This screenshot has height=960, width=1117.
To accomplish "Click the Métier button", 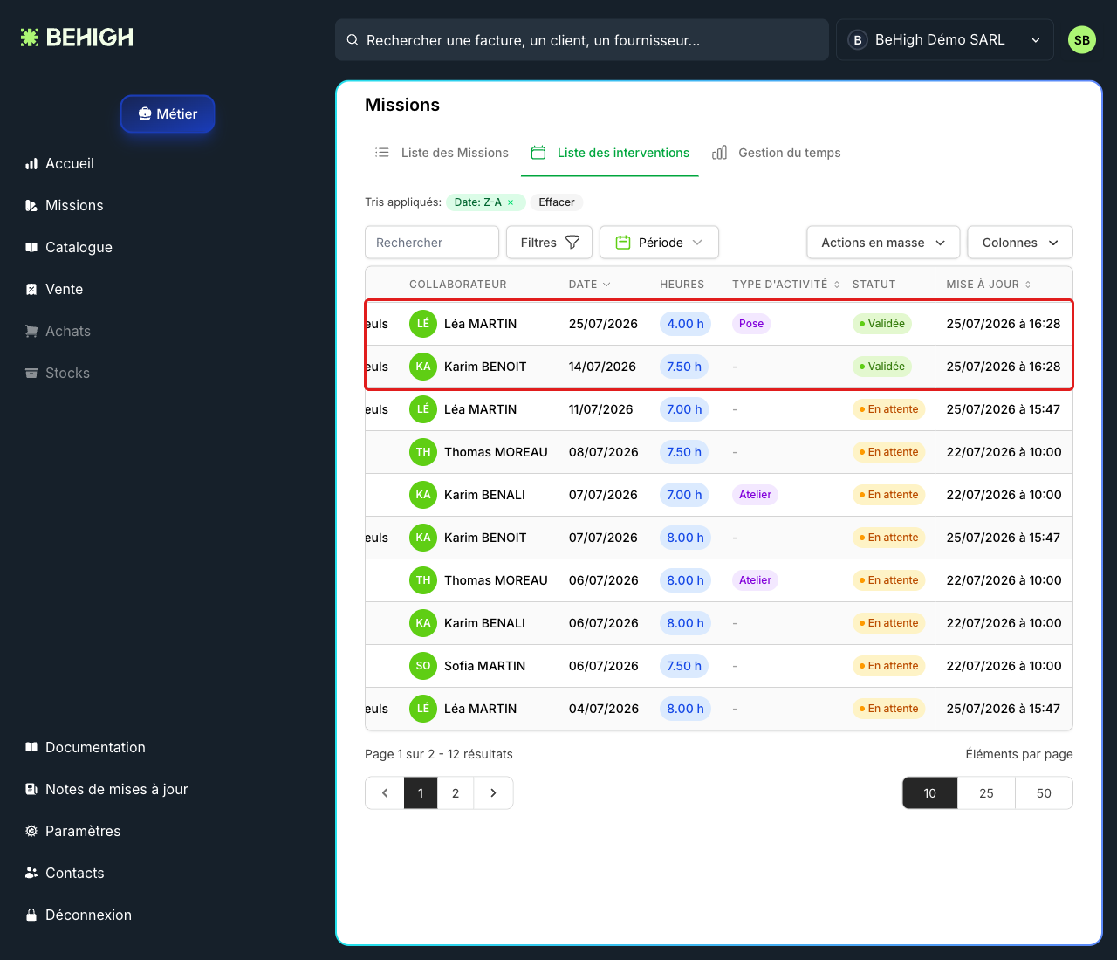I will click(168, 114).
